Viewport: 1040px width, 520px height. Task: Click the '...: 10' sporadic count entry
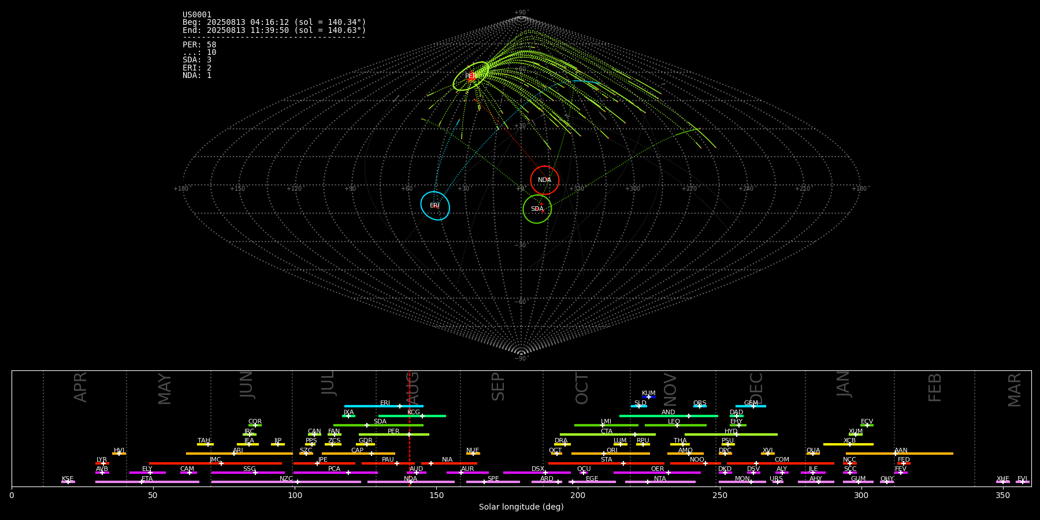(x=199, y=53)
